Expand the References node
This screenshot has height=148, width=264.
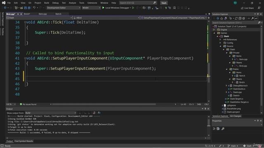(220, 39)
